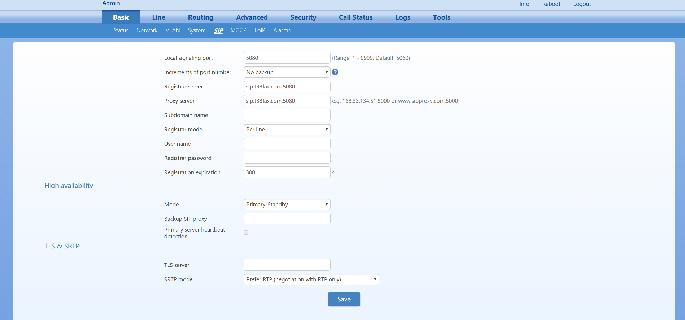The height and width of the screenshot is (320, 685).
Task: Open the Info link
Action: click(x=524, y=4)
